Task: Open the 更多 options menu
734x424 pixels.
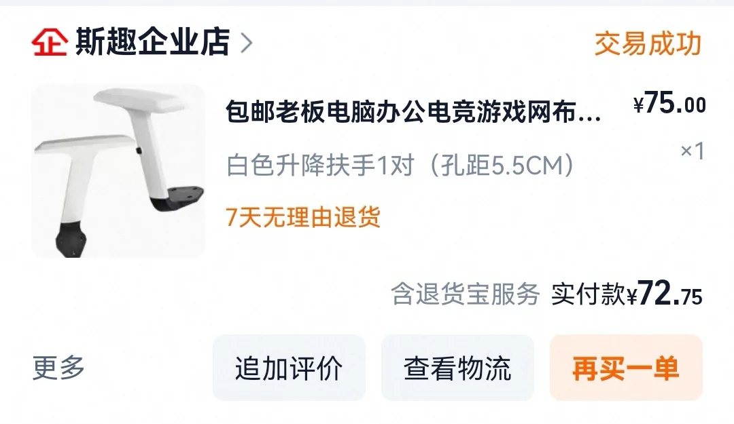Action: coord(58,368)
